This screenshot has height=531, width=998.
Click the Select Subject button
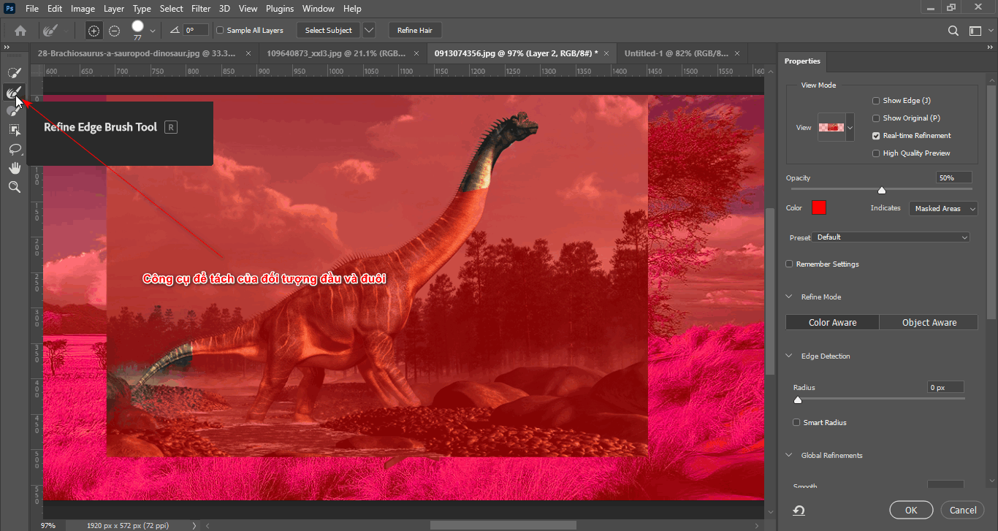(327, 30)
